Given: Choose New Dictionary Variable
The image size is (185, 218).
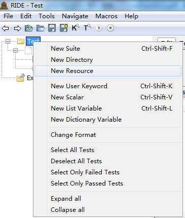Looking at the screenshot, I should tap(108, 120).
